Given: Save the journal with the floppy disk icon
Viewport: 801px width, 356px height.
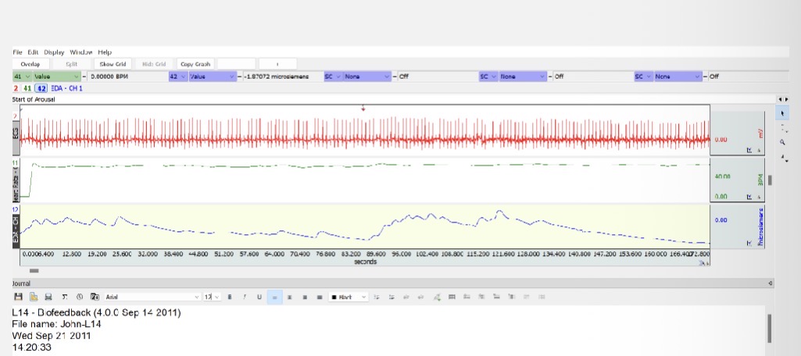Looking at the screenshot, I should click(x=18, y=297).
